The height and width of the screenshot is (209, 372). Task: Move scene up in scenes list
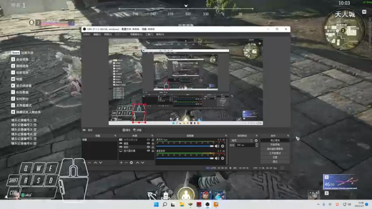(95, 163)
